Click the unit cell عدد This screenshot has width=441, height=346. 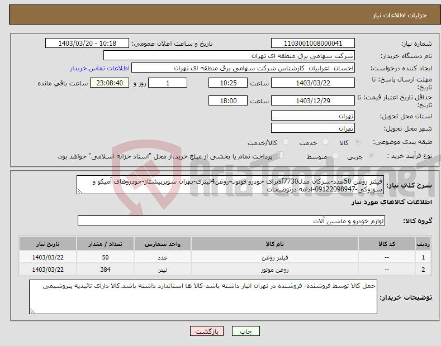click(x=163, y=257)
